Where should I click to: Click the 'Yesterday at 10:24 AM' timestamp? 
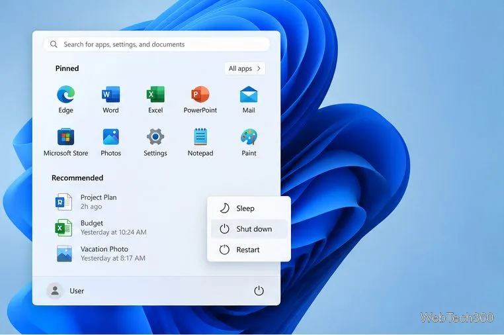coord(114,232)
